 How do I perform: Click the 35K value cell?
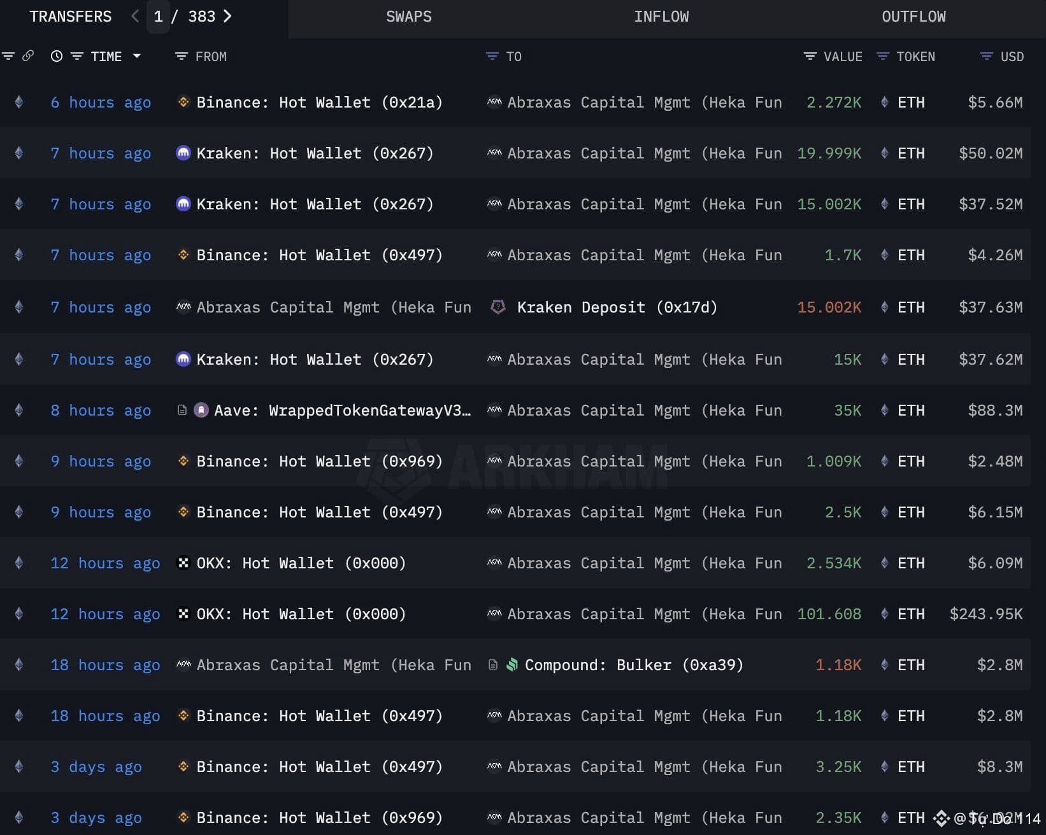848,410
